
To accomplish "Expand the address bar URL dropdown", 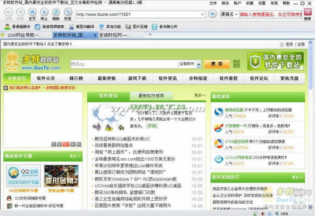I will tap(202, 15).
